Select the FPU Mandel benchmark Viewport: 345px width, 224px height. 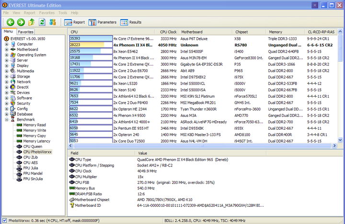(x=33, y=173)
